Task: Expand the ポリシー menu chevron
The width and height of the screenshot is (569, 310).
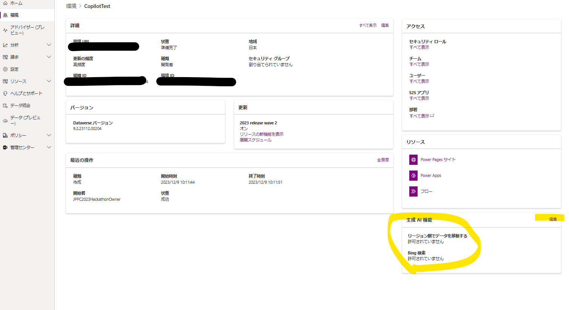Action: 49,135
